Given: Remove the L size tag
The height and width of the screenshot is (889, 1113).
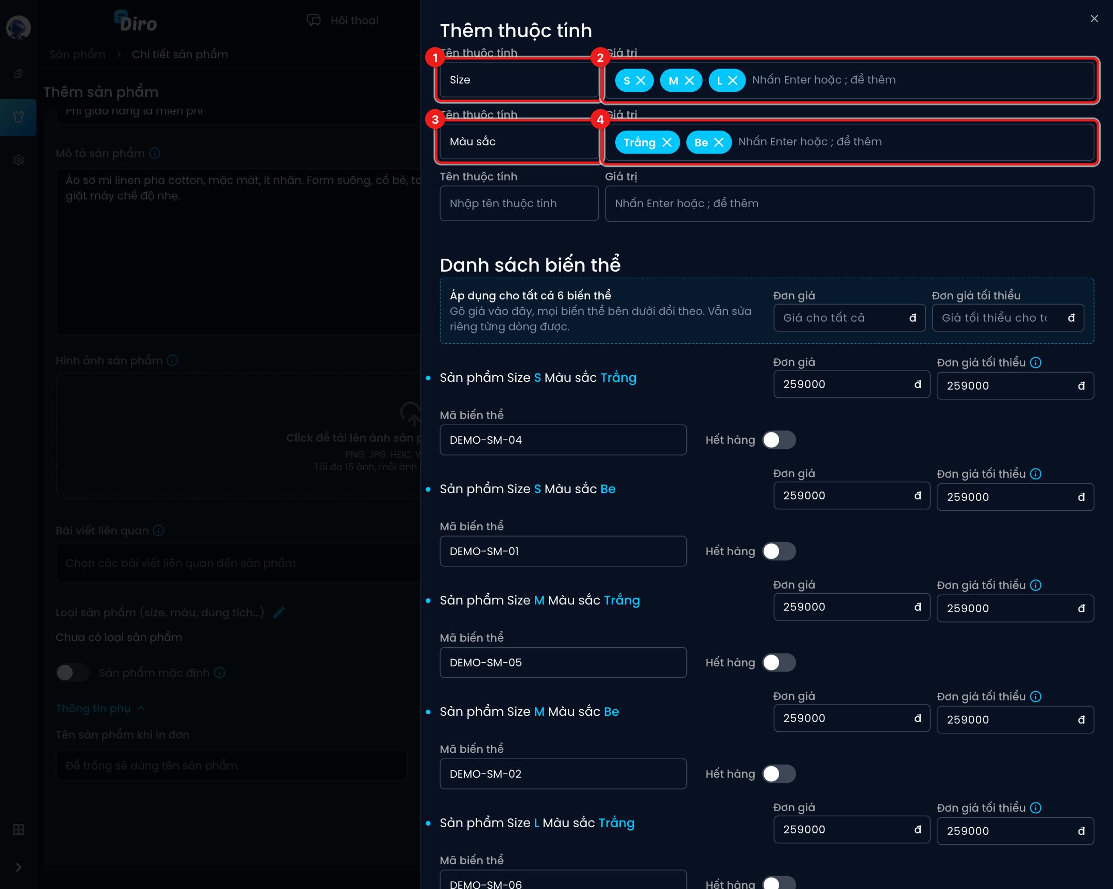Looking at the screenshot, I should point(733,80).
